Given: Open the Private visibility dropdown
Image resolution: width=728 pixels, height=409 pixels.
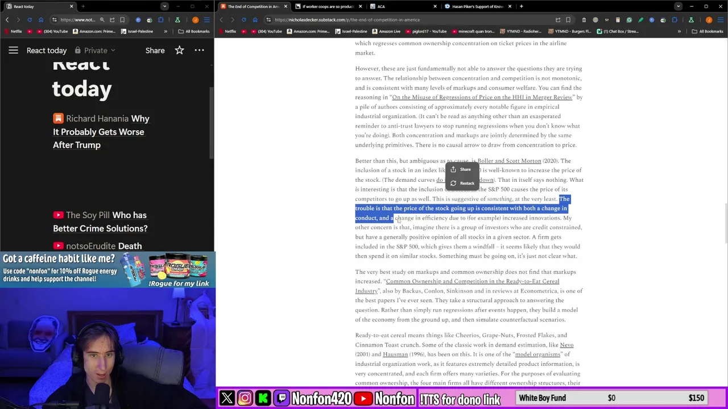Looking at the screenshot, I should tap(95, 51).
